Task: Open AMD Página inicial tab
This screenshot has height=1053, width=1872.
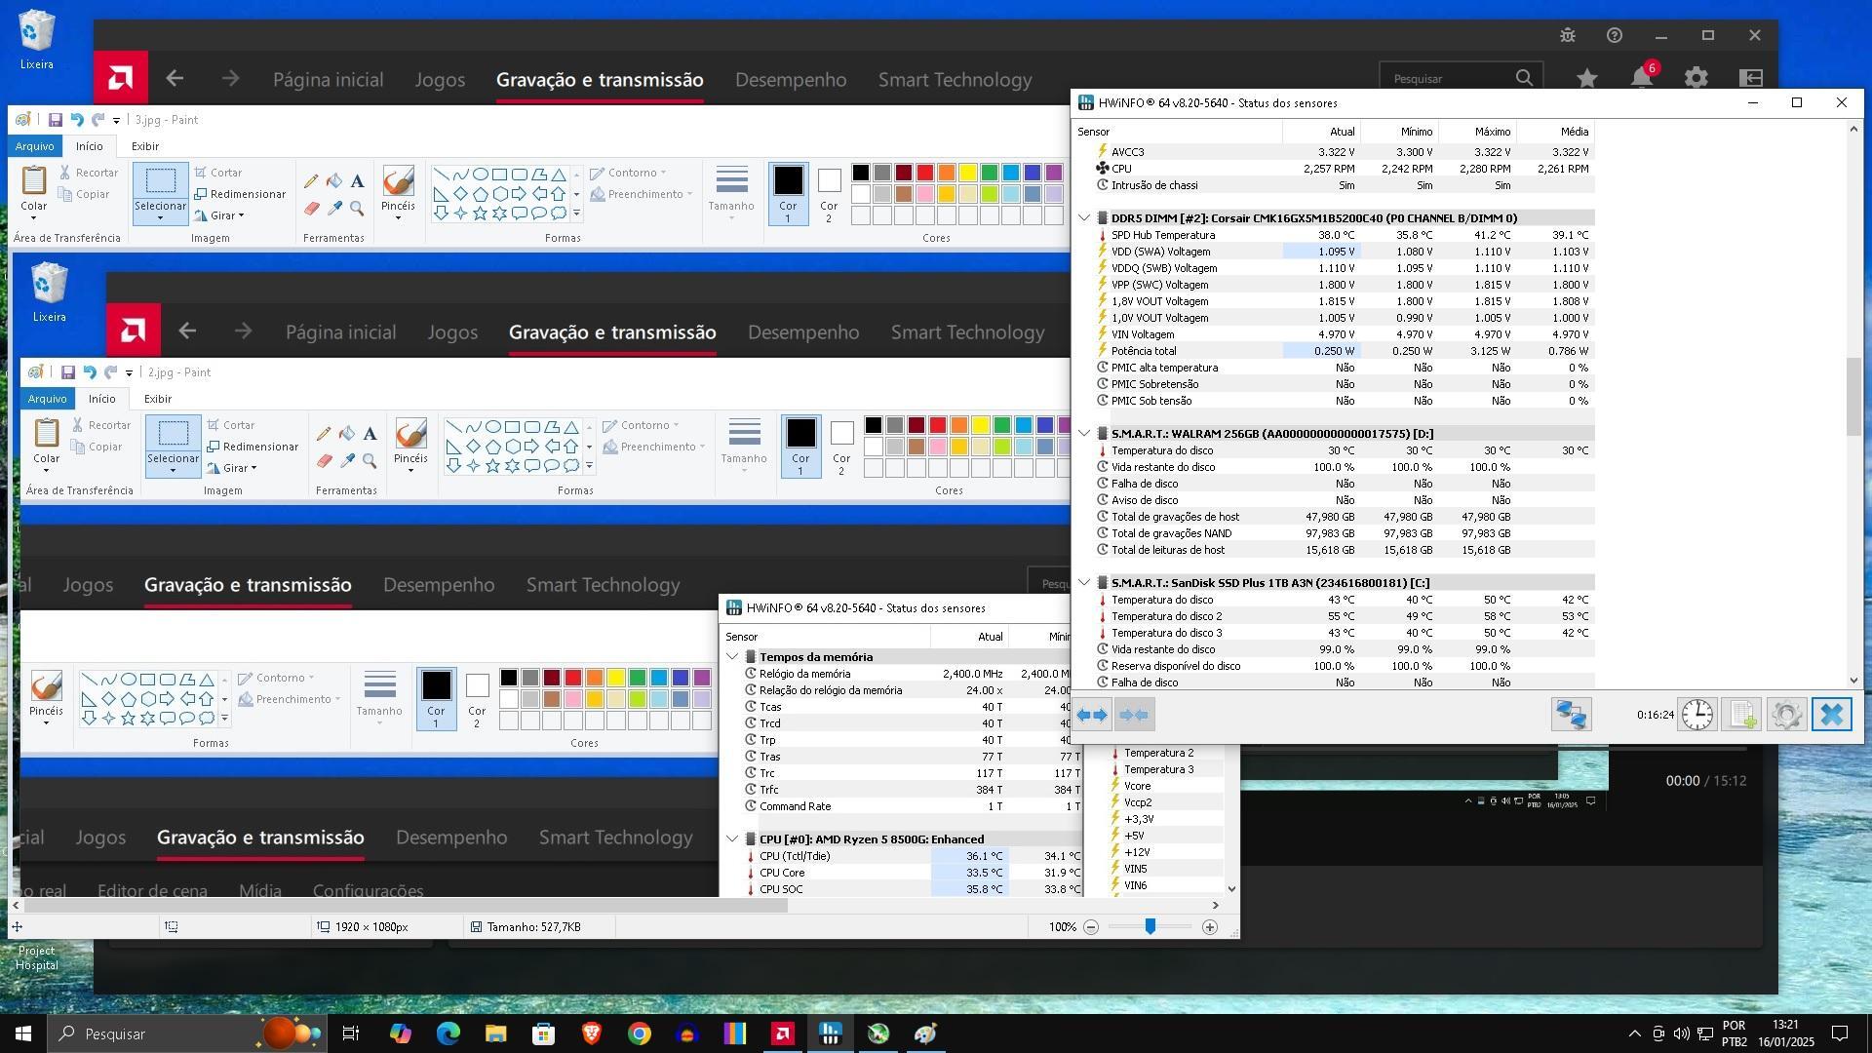Action: (x=329, y=80)
